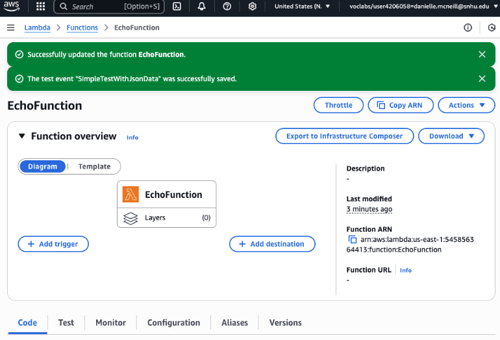The height and width of the screenshot is (340, 500).
Task: Click the Throttle button
Action: [x=338, y=105]
